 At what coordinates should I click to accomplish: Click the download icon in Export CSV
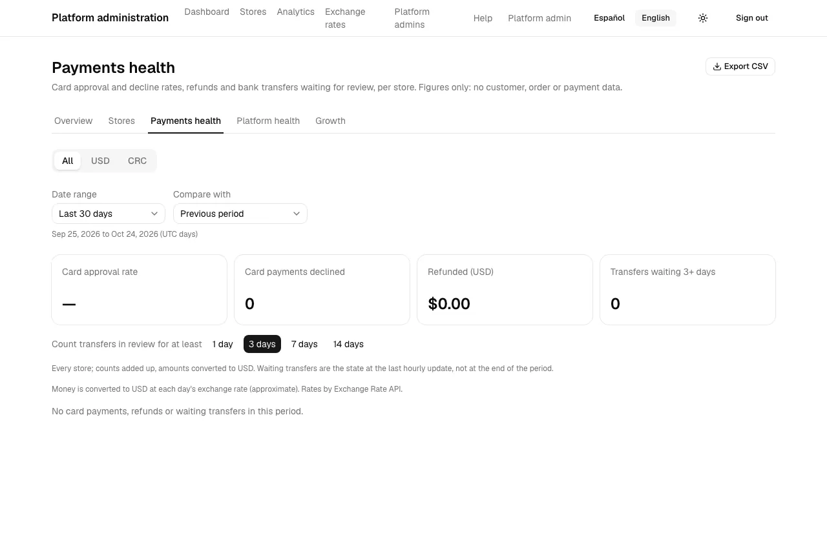coord(717,66)
